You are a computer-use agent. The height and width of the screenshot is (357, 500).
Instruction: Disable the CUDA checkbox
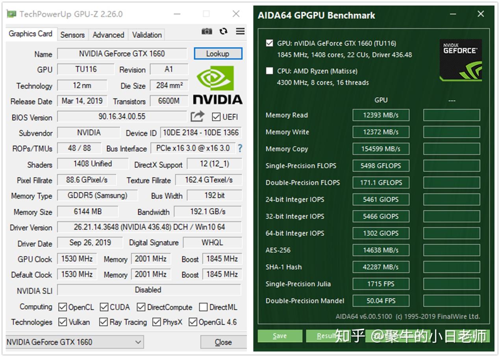click(104, 307)
